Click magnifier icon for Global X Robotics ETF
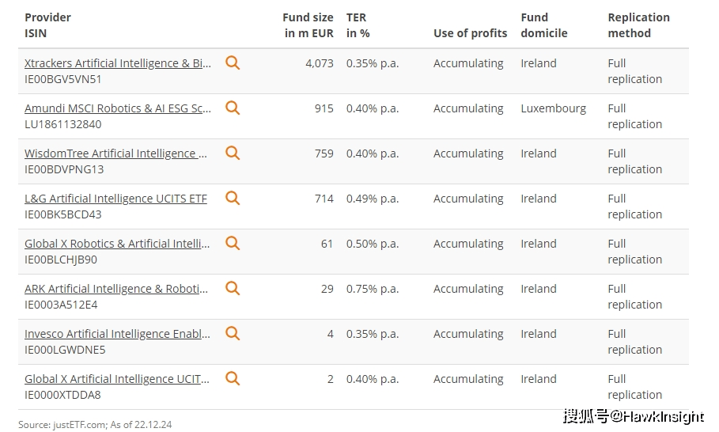This screenshot has height=432, width=719. coord(233,243)
